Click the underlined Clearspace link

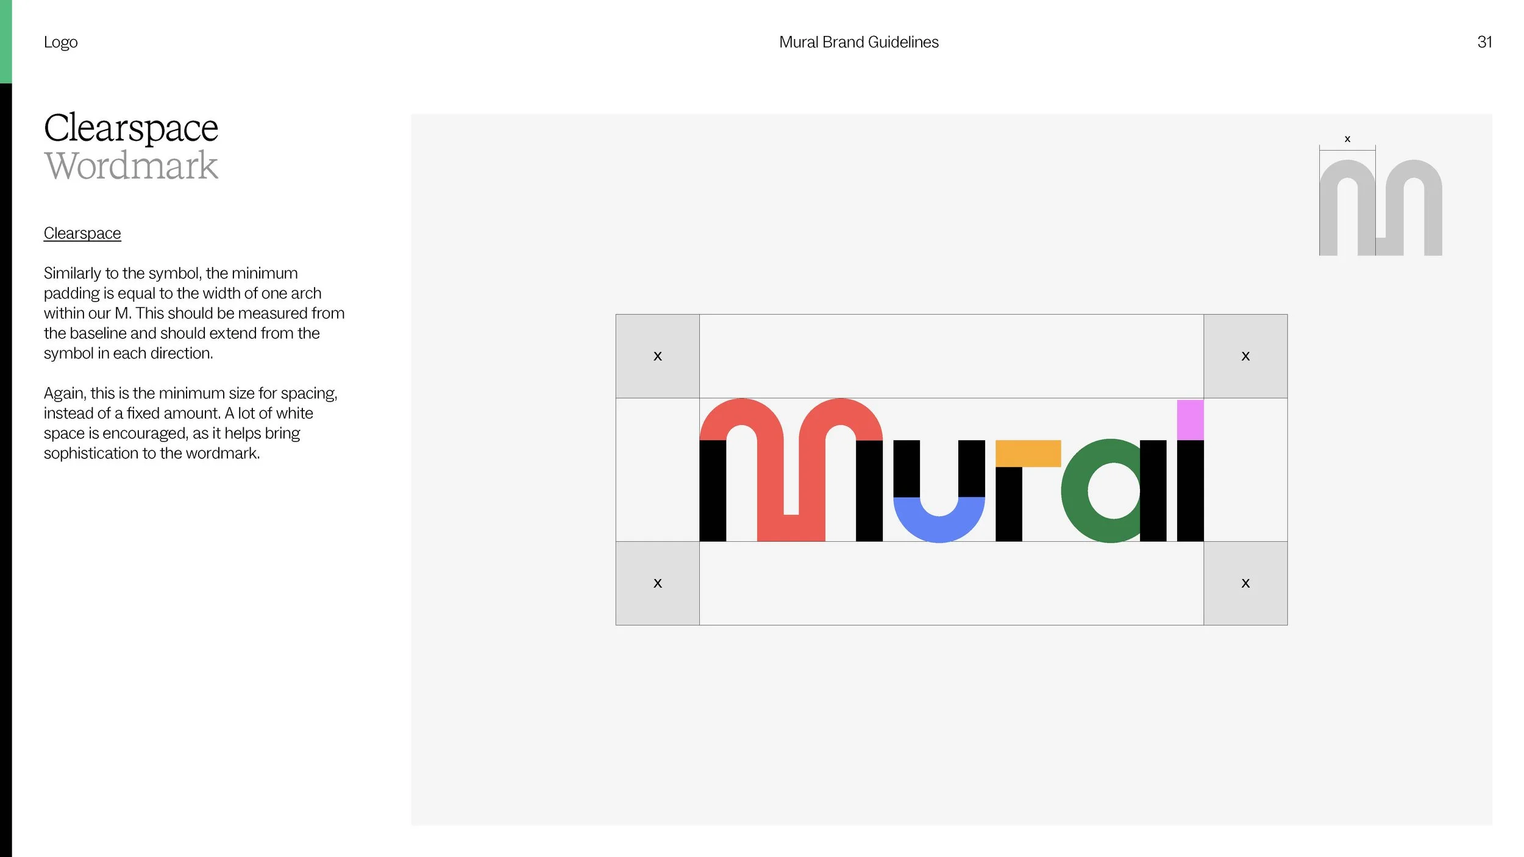click(82, 233)
